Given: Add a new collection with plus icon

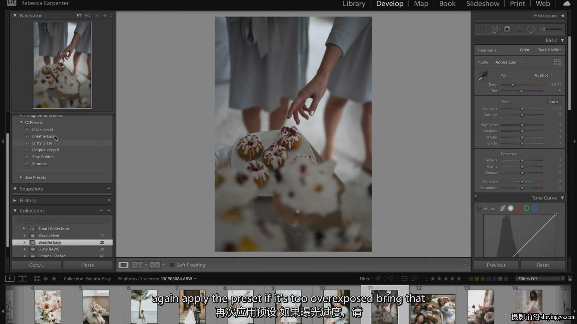Looking at the screenshot, I should 109,211.
